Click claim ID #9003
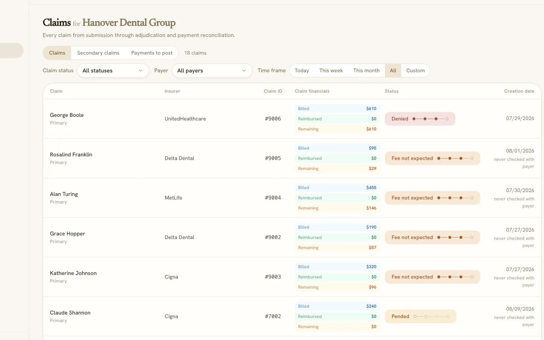The height and width of the screenshot is (340, 544). pyautogui.click(x=273, y=277)
